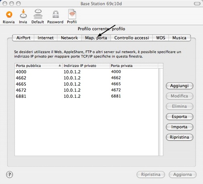Image resolution: width=203 pixels, height=184 pixels.
Task: Switch to the Internet tab
Action: coord(46,38)
